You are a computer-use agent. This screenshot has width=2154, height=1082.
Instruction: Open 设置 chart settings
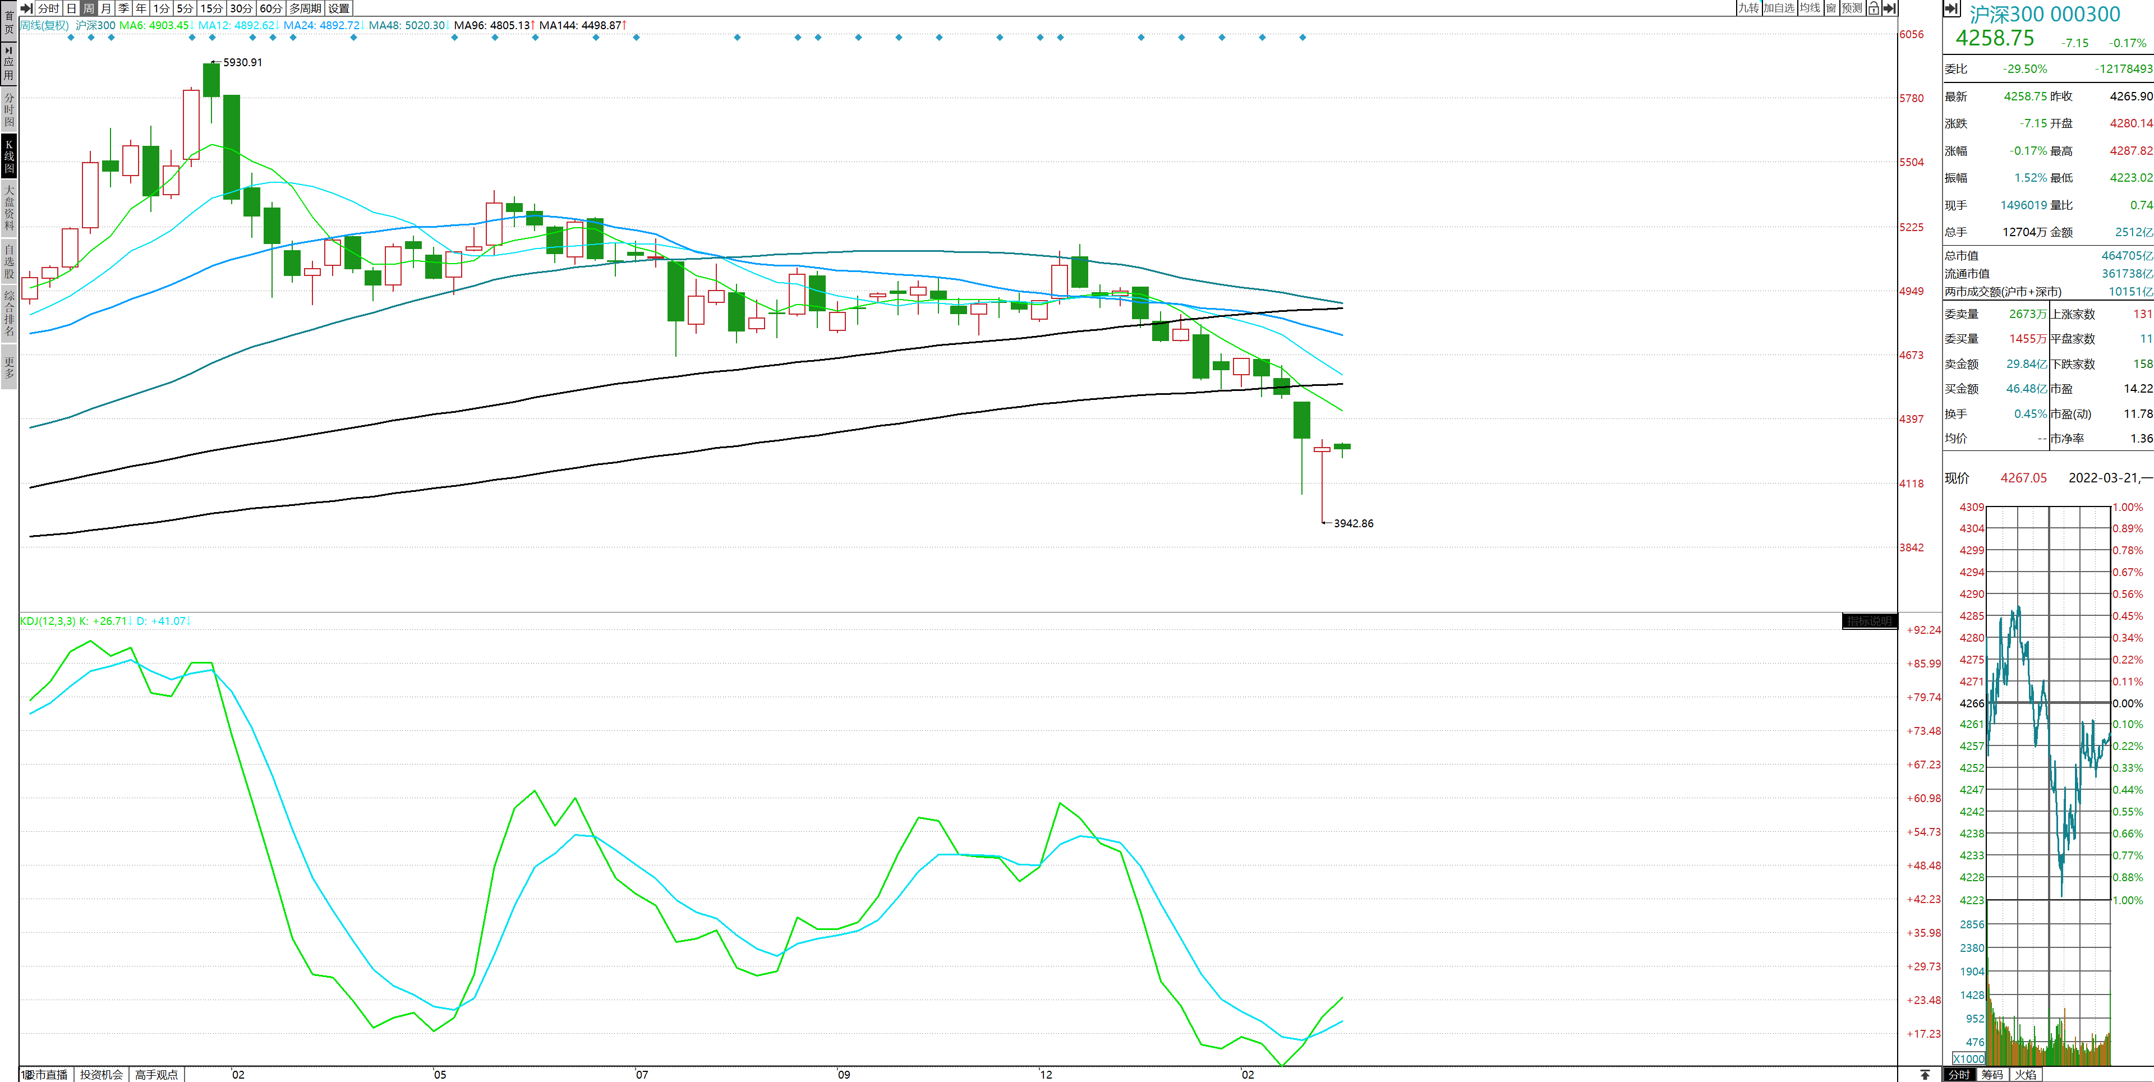click(339, 8)
